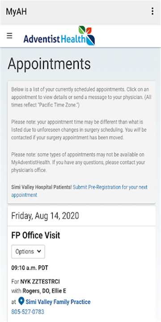Click the 09:10 a.m. PDT appointment time
The width and height of the screenshot is (161, 322).
30,268
